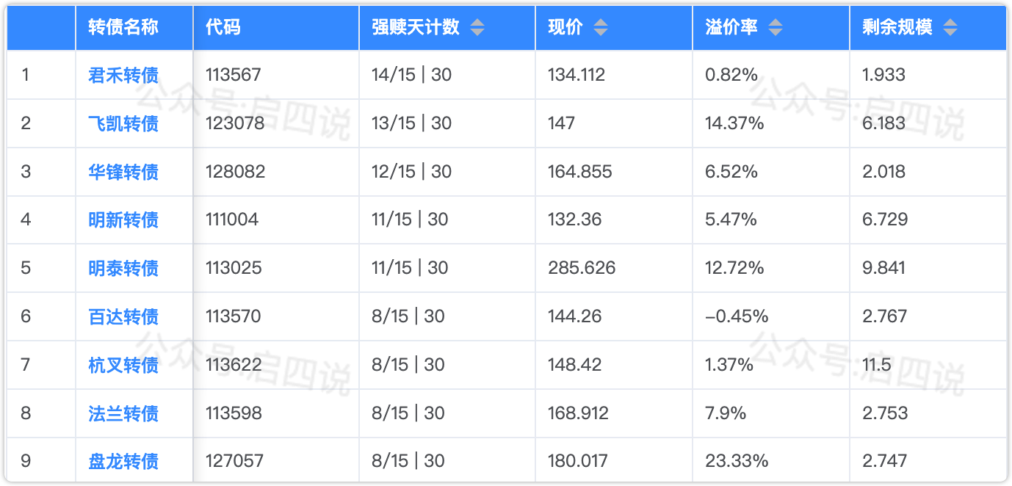The height and width of the screenshot is (486, 1012).
Task: Open 法兰转债 bond link
Action: (x=123, y=413)
